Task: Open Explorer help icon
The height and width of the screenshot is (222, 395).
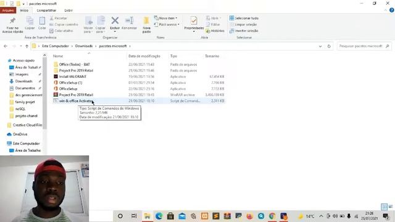Action: pos(391,10)
